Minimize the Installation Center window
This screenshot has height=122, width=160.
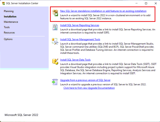(x=136, y=3)
